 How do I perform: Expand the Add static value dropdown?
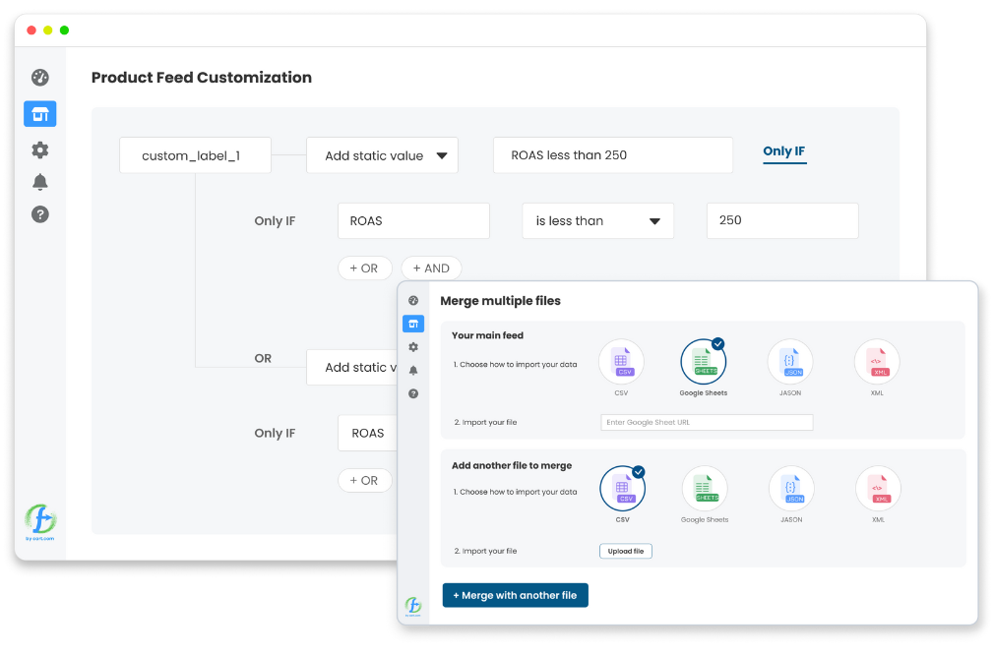382,155
